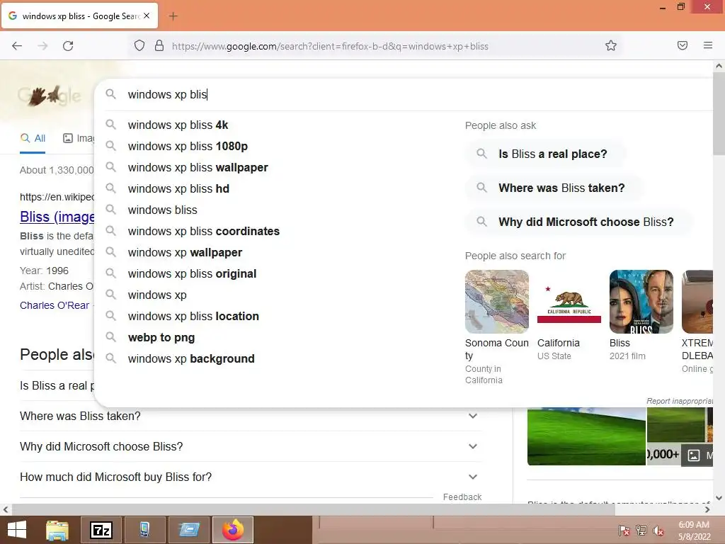The height and width of the screenshot is (544, 725).
Task: Choose suggestion 'windows xp bliss wallpaper'
Action: pos(198,167)
